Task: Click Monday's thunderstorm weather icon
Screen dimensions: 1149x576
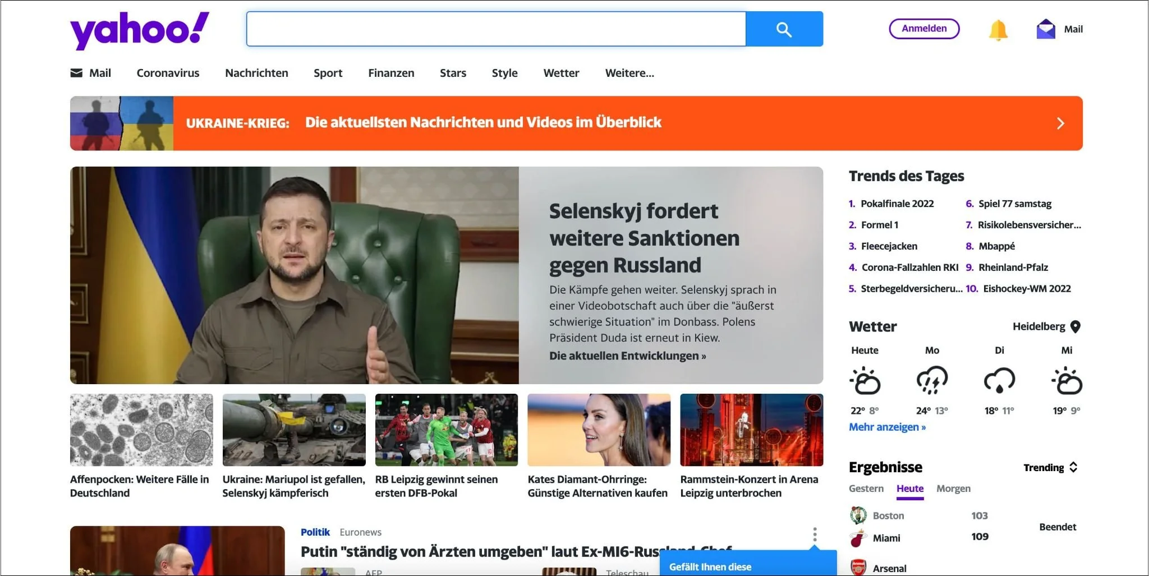Action: click(x=932, y=380)
